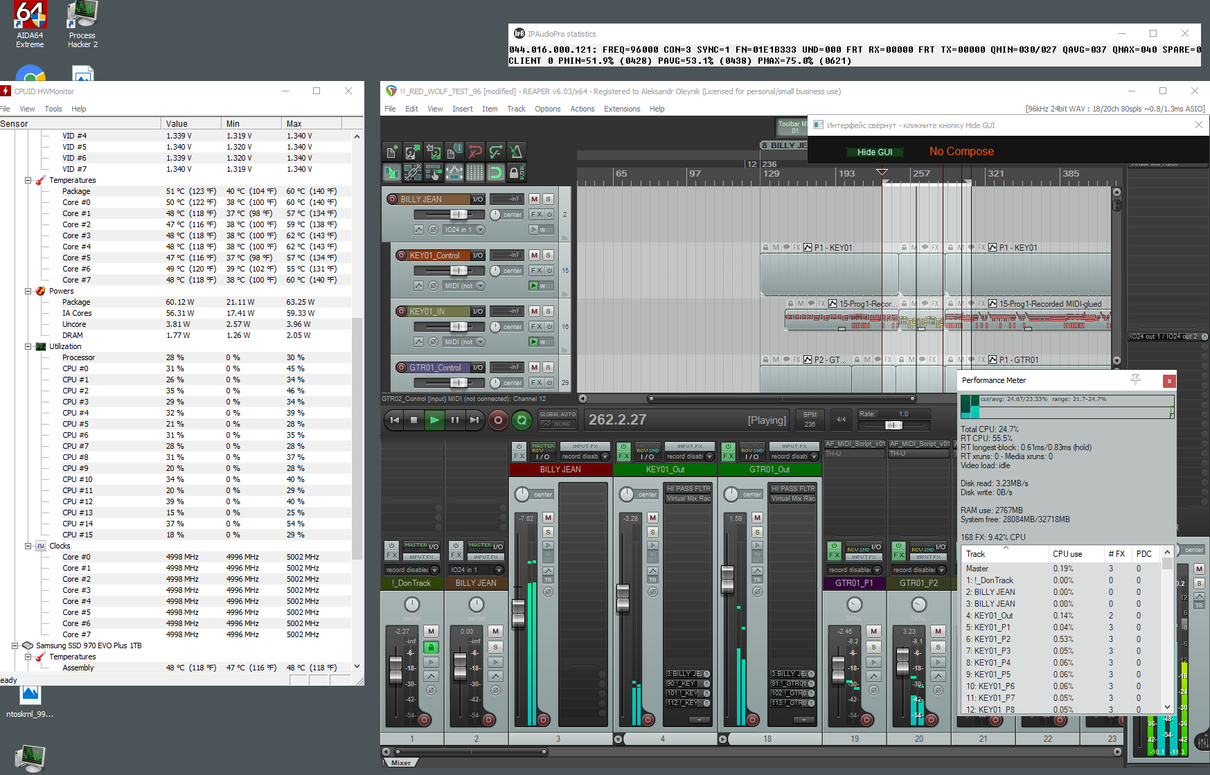
Task: Open IO24 in 1 dropdown on BILLY JEAN mixer strip
Action: (477, 570)
